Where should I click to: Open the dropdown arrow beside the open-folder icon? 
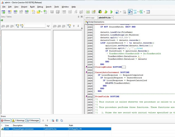click(42, 12)
